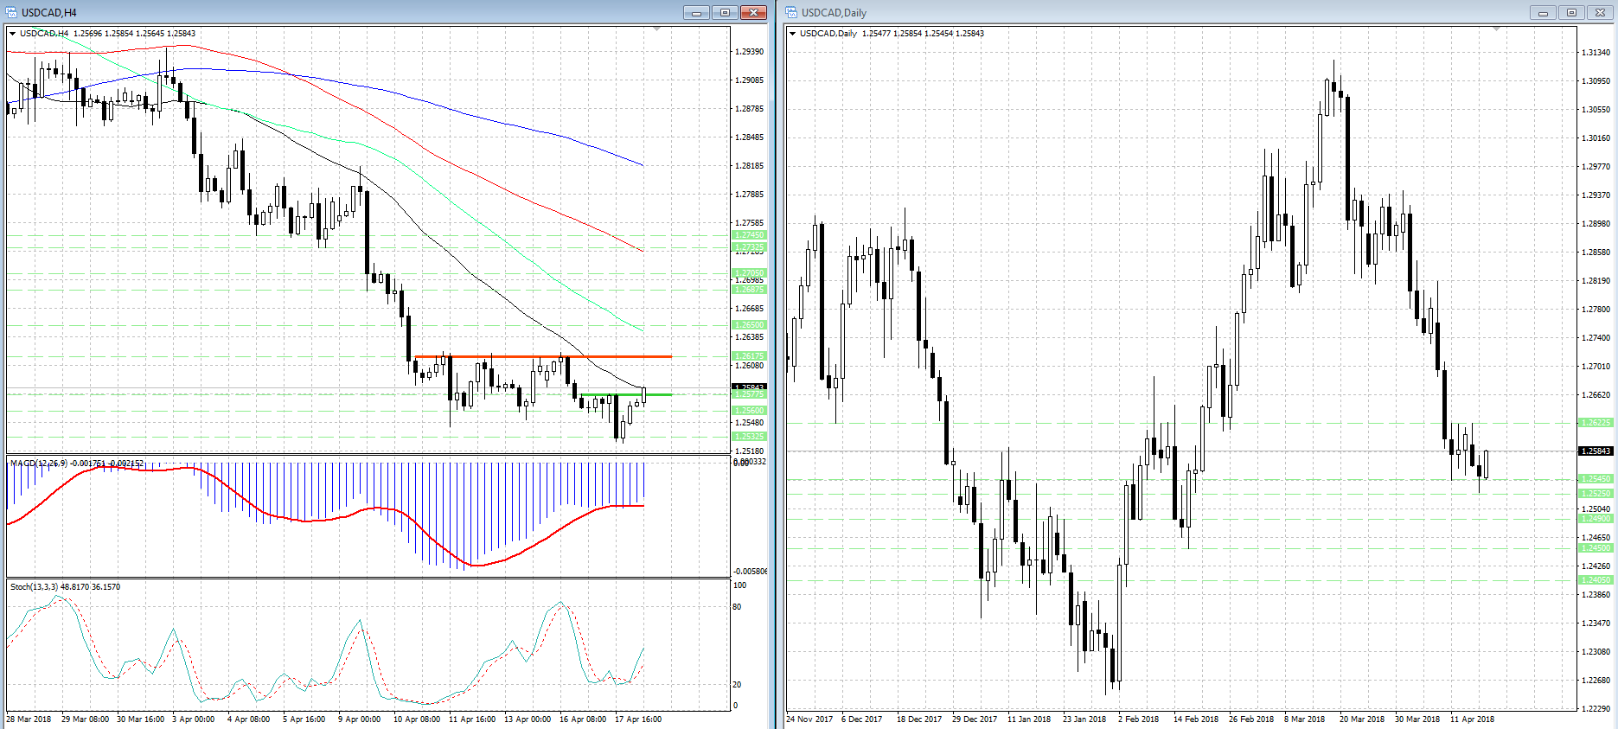Minimize the USDCAD,H4 chart window
Screen dimensions: 1618x729
(x=696, y=12)
